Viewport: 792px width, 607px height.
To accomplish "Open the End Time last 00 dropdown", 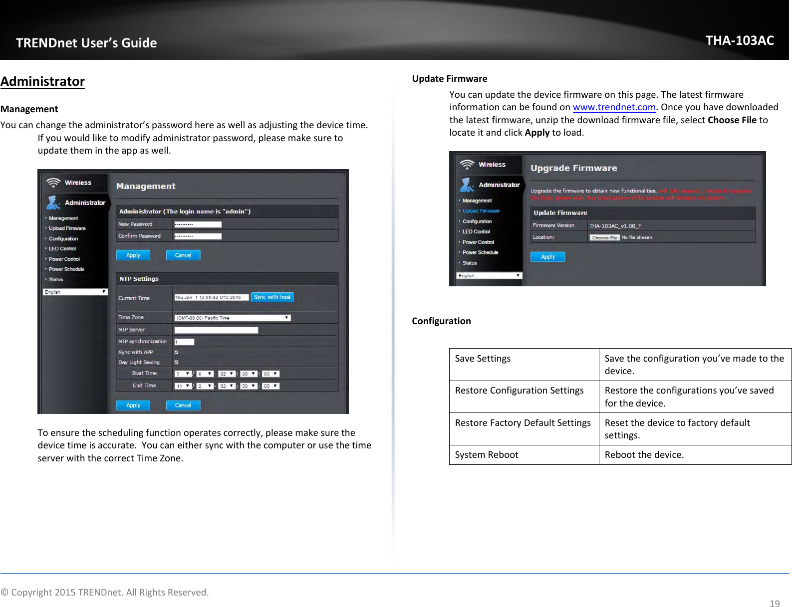I will tap(271, 386).
